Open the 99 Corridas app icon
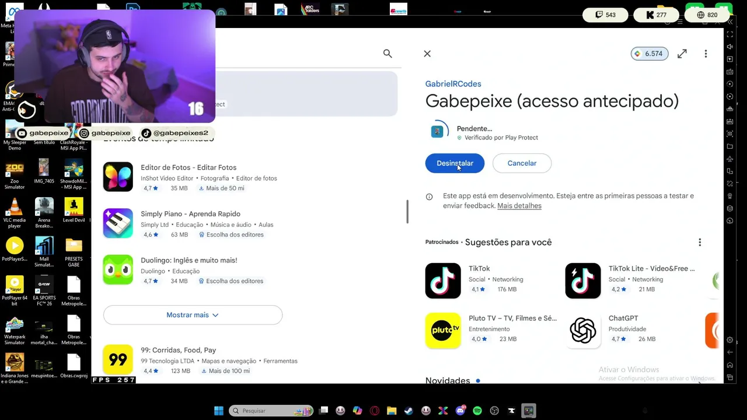Screen dimensions: 747x420 click(x=118, y=359)
